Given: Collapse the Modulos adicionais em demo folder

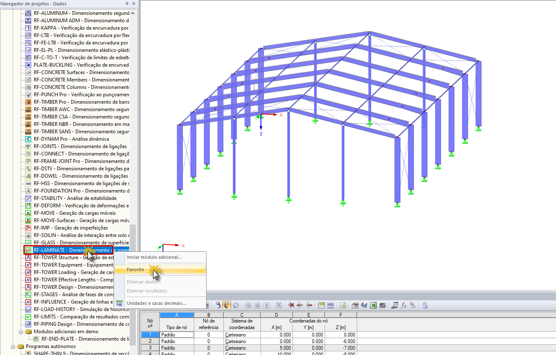Looking at the screenshot, I should click(21, 332).
